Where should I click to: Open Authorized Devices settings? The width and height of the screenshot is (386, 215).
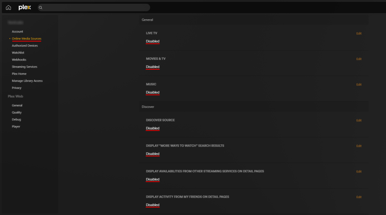25,45
